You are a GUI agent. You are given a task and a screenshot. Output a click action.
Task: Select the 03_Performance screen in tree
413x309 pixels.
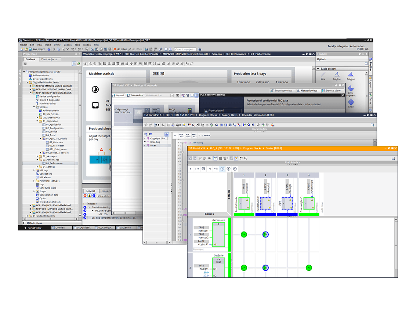[x=54, y=163]
